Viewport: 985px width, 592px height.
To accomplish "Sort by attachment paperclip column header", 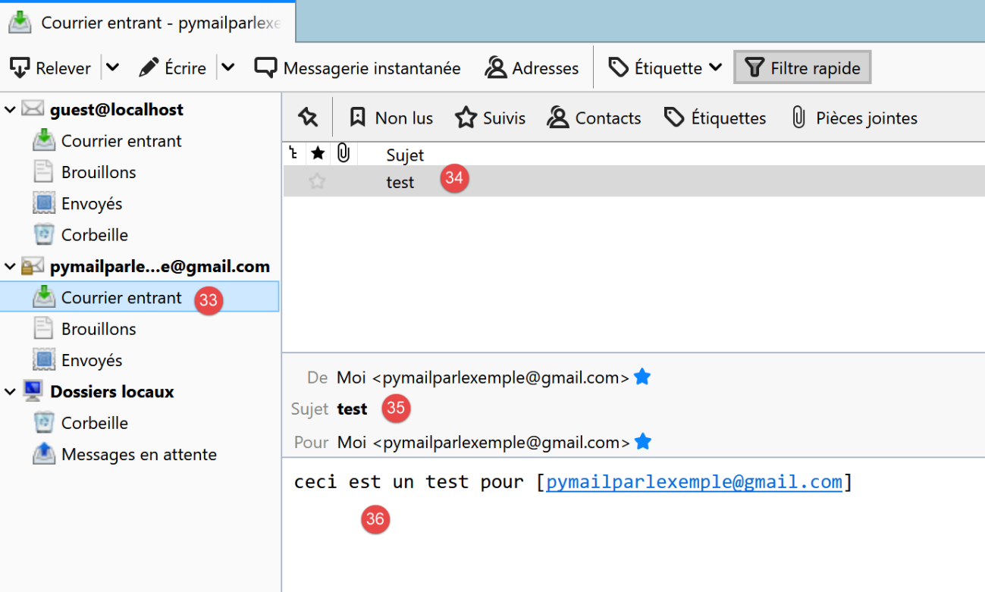I will [x=343, y=154].
